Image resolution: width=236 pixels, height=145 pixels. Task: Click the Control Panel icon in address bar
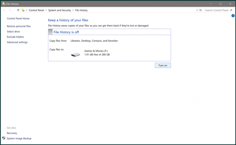tap(23, 10)
